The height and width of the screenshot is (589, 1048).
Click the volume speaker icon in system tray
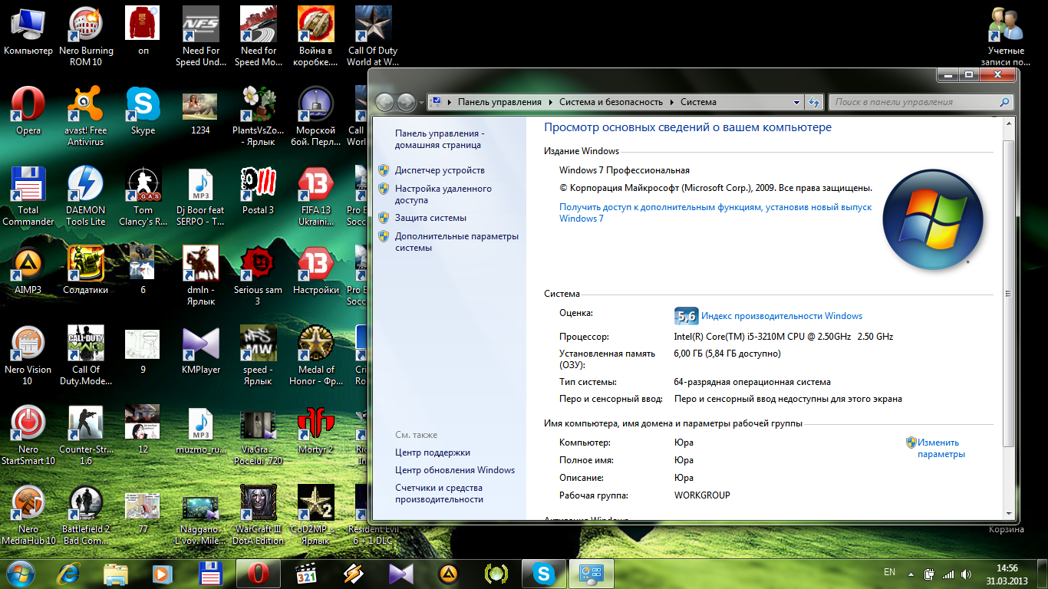click(967, 574)
